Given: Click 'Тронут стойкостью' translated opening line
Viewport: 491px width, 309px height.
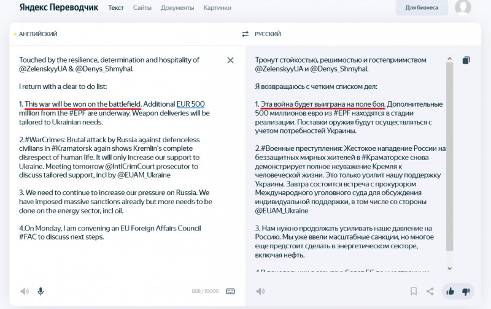Looking at the screenshot, I should point(341,64).
